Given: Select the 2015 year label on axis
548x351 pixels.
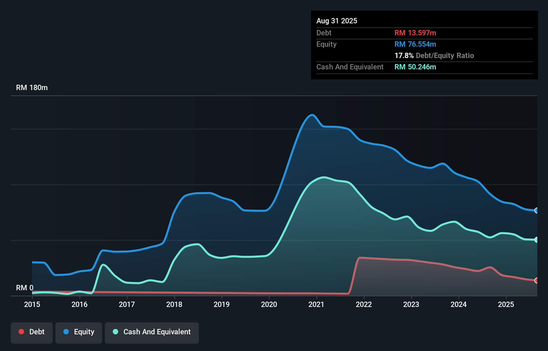Looking at the screenshot, I should (32, 304).
